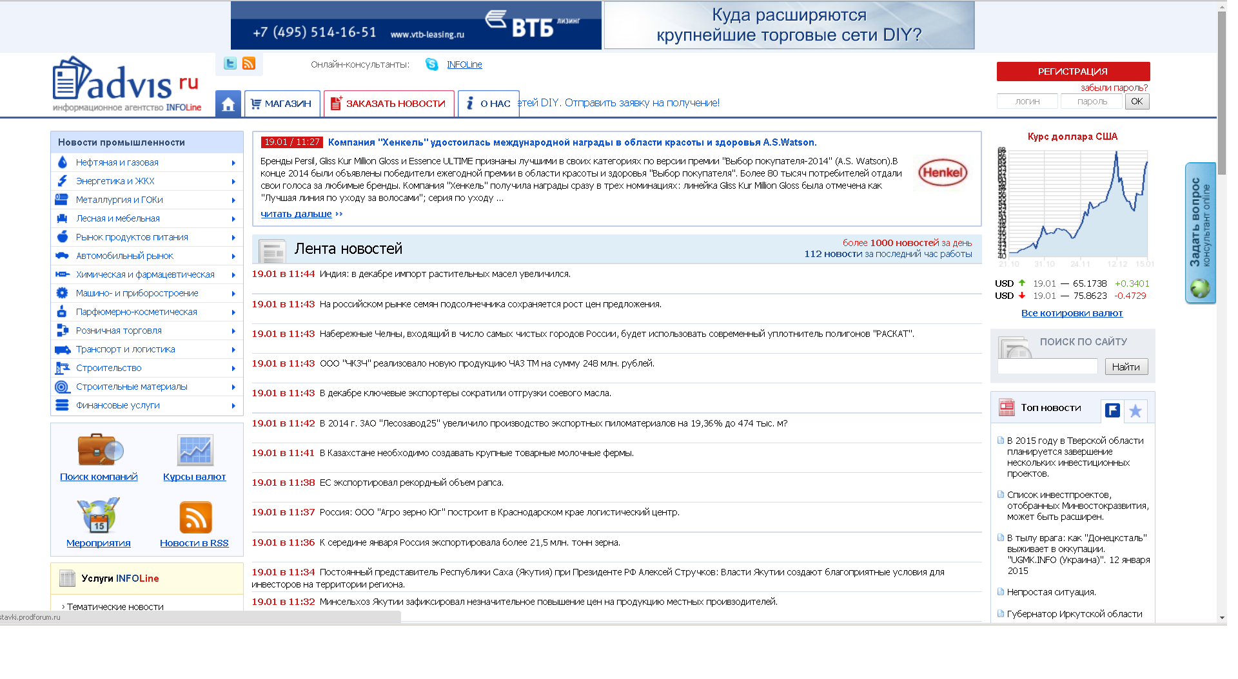
Task: Click the truck icon for Транспорт и логистика
Action: pos(63,349)
